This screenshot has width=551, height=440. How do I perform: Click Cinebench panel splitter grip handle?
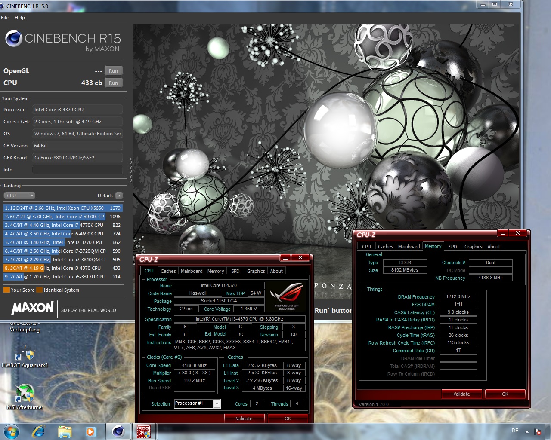pyautogui.click(x=131, y=171)
